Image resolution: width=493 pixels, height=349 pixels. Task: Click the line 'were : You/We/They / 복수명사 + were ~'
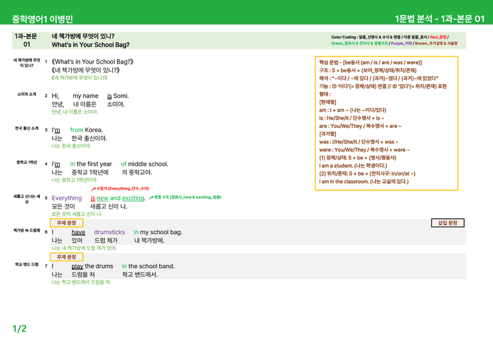click(x=365, y=150)
